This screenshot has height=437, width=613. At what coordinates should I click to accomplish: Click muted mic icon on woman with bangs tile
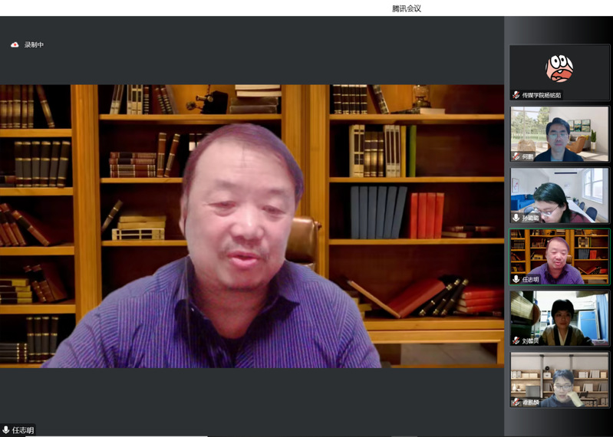coord(516,340)
